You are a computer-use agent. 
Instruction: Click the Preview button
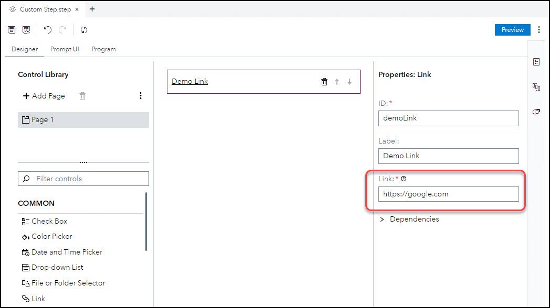512,30
